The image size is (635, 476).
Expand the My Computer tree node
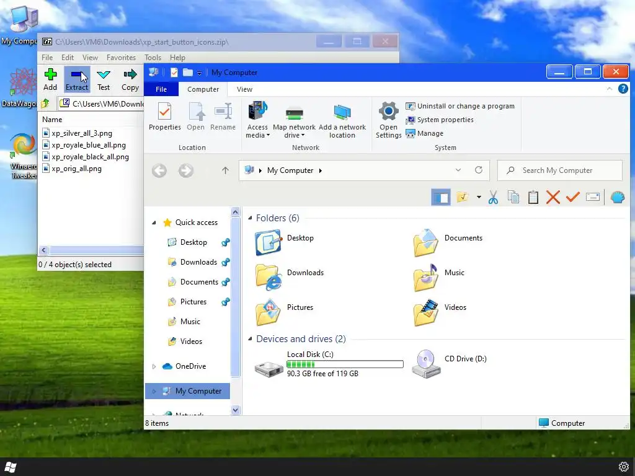(x=154, y=391)
